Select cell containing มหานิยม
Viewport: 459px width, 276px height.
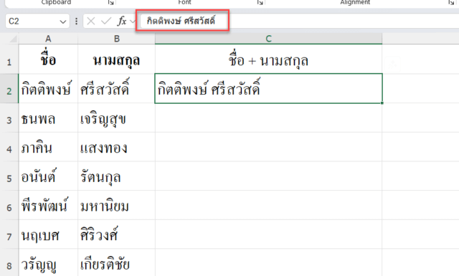[x=116, y=206]
